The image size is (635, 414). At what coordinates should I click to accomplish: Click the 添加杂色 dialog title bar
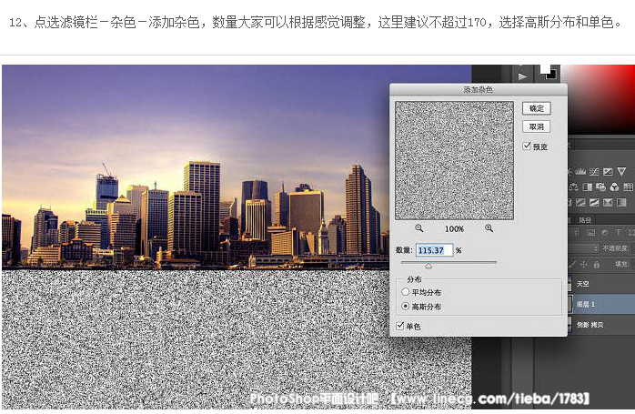tap(478, 89)
